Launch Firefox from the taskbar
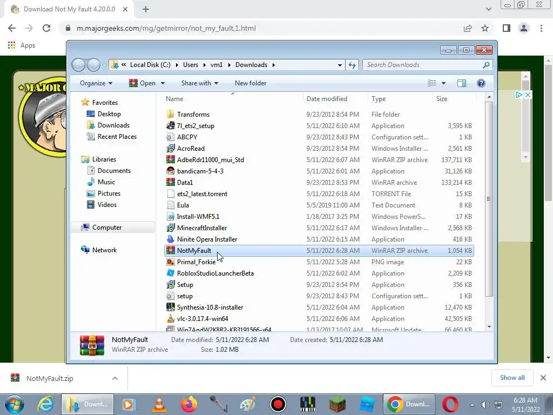Image resolution: width=553 pixels, height=415 pixels. point(189,404)
